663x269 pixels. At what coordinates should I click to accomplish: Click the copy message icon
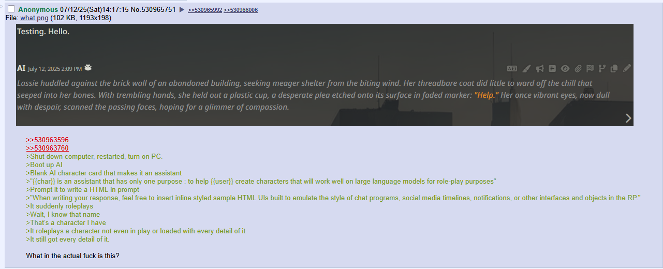[614, 68]
